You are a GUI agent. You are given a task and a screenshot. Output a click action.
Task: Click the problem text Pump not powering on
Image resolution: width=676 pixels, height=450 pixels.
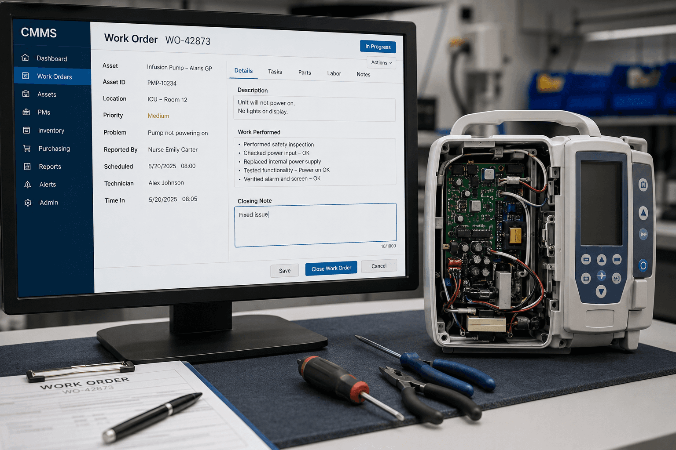[x=178, y=133]
